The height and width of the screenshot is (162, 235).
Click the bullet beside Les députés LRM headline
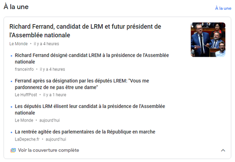click(11, 107)
